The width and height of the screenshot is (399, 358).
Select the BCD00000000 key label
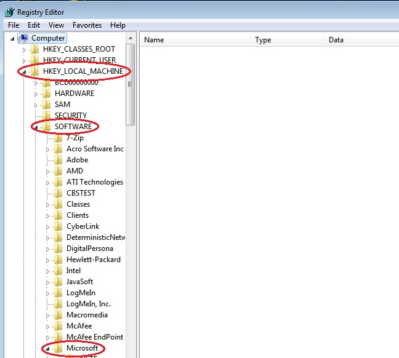point(76,82)
